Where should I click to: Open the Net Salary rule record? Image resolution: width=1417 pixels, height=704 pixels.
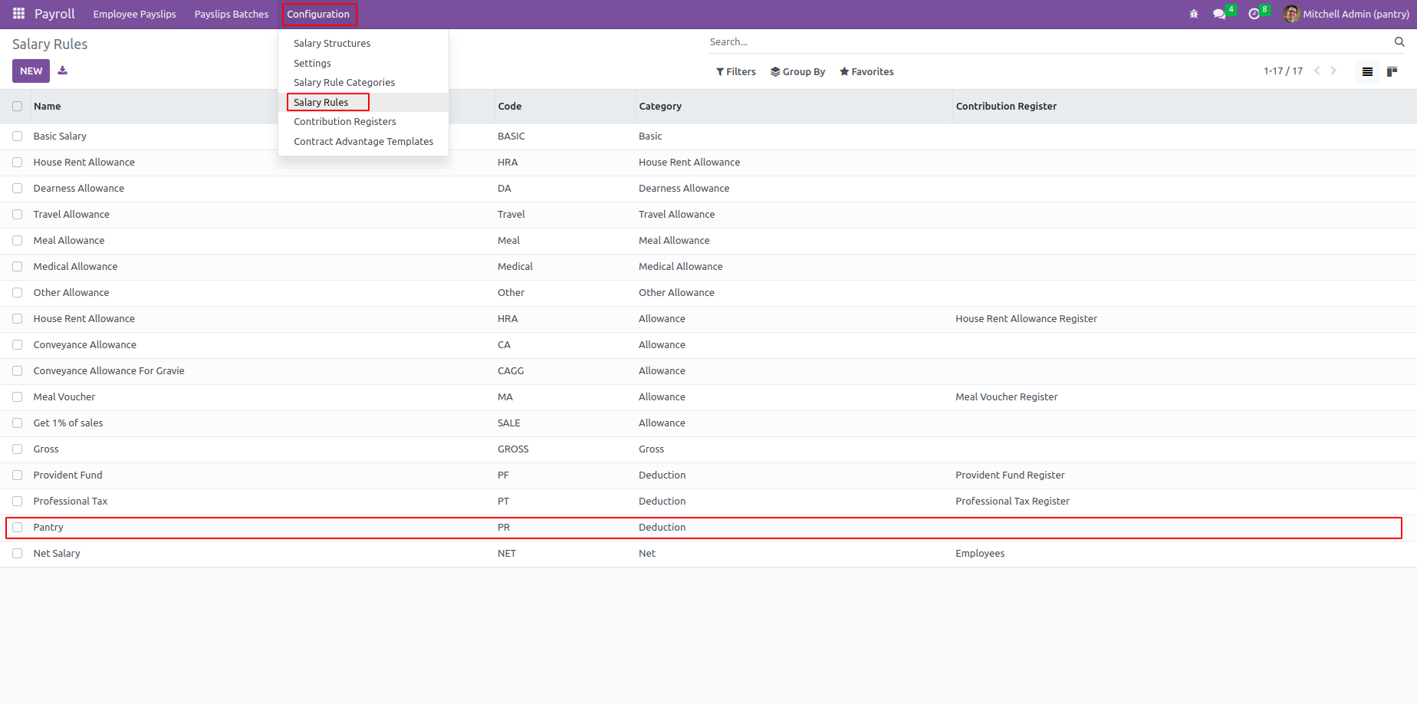(57, 554)
